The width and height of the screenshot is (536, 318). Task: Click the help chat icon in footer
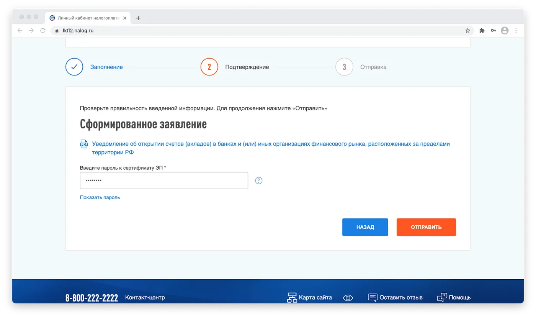coord(442,298)
